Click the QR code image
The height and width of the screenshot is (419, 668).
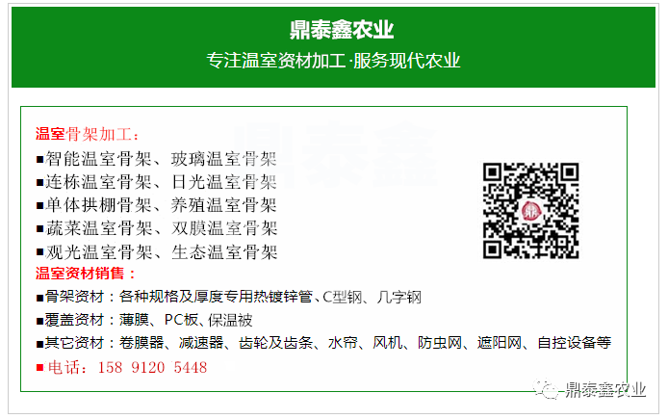click(530, 210)
